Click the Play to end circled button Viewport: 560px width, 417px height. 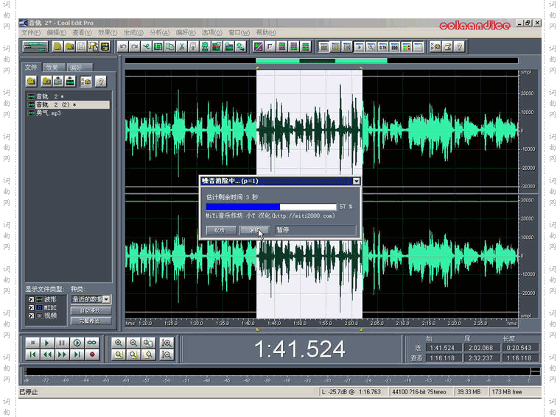[x=77, y=343]
